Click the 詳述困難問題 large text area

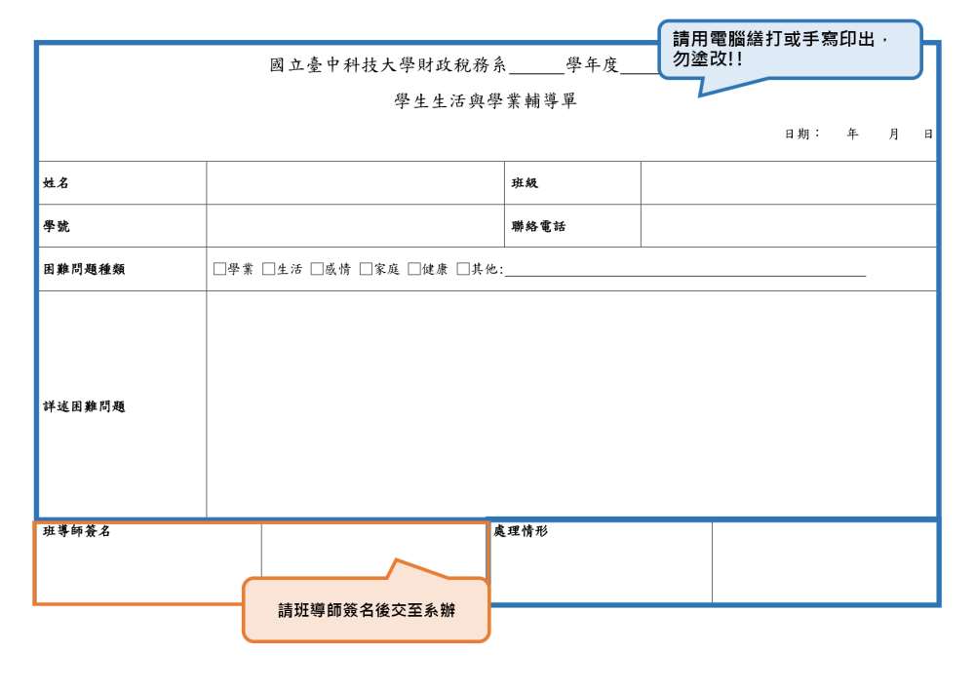click(x=571, y=404)
